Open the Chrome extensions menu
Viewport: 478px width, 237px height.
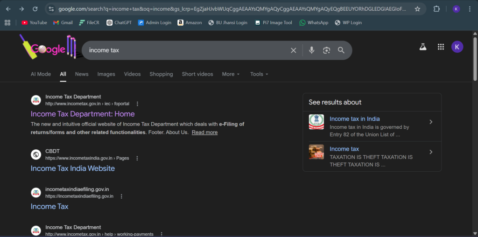click(x=437, y=9)
